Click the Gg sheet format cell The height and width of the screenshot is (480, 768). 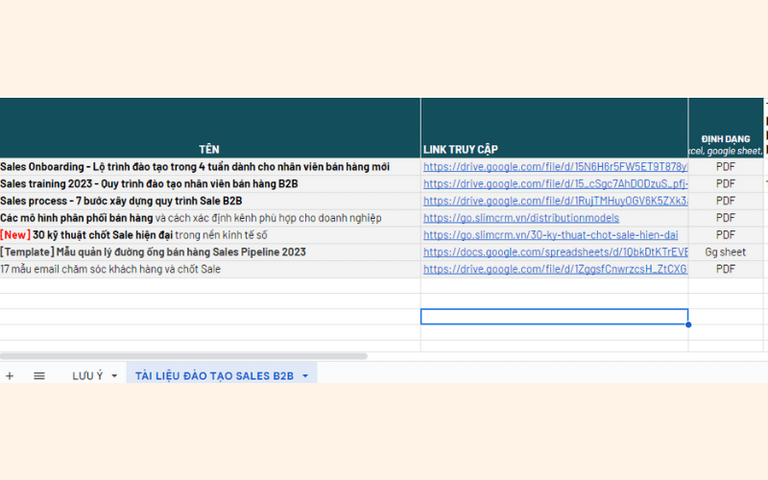(x=726, y=252)
